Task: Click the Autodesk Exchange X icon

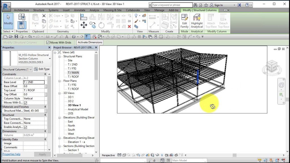Action: [x=239, y=5]
